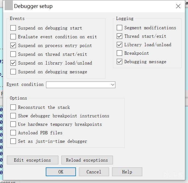Screen dimensions: 188x183
Task: Close the Debugger setup dialog
Action: (178, 6)
